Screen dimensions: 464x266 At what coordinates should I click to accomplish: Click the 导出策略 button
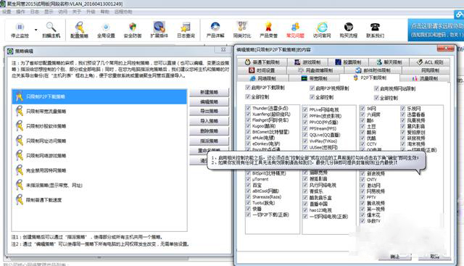(209, 111)
